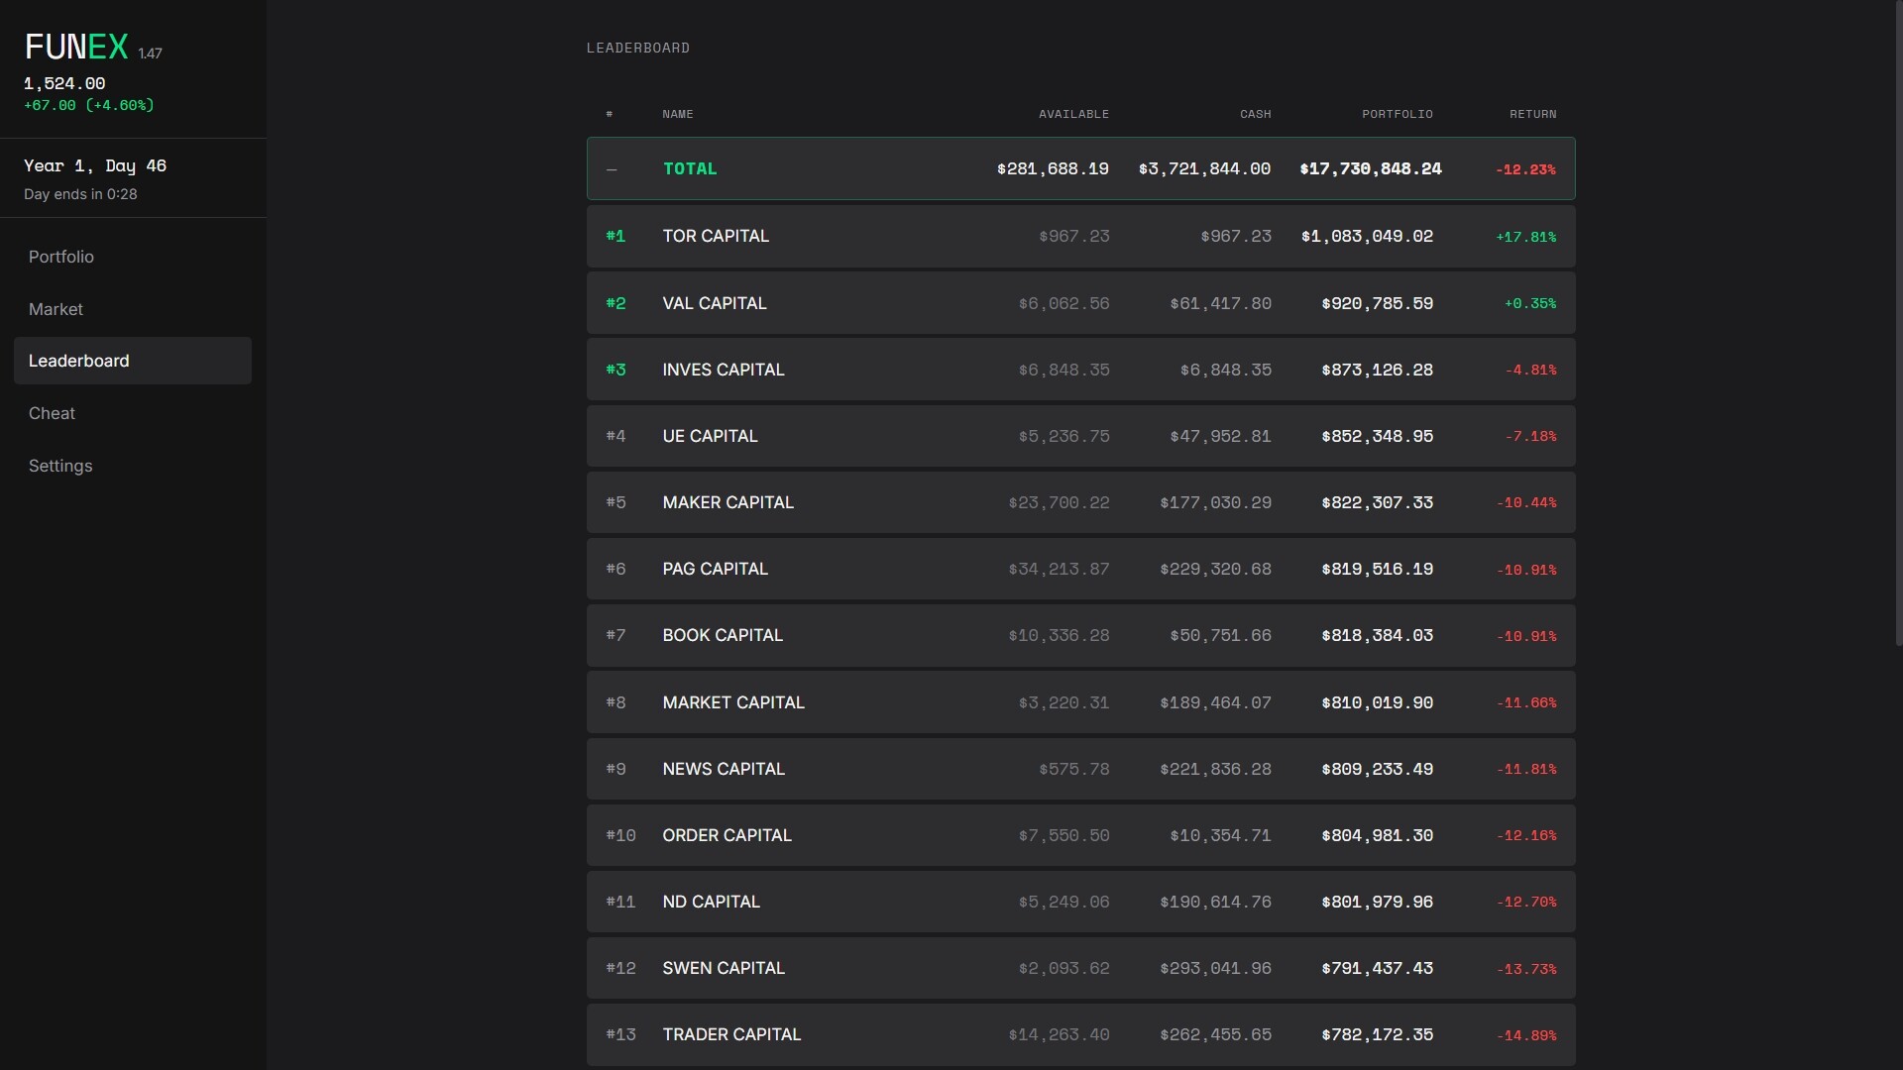Open Settings from the sidebar

132,466
